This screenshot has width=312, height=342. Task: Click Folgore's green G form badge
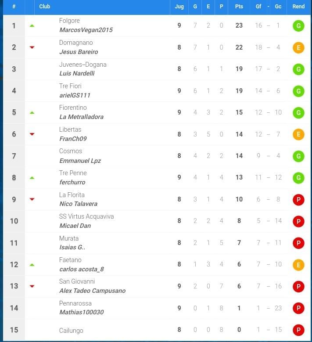tap(298, 26)
